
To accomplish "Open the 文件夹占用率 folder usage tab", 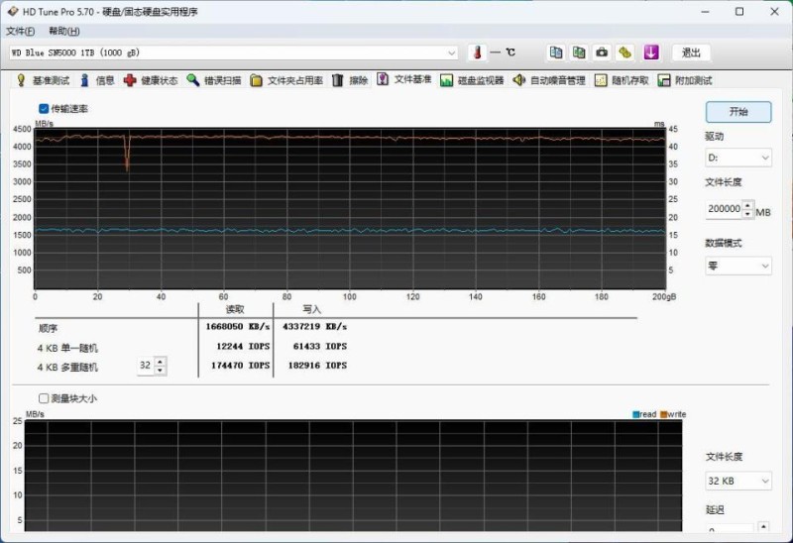I will point(286,80).
